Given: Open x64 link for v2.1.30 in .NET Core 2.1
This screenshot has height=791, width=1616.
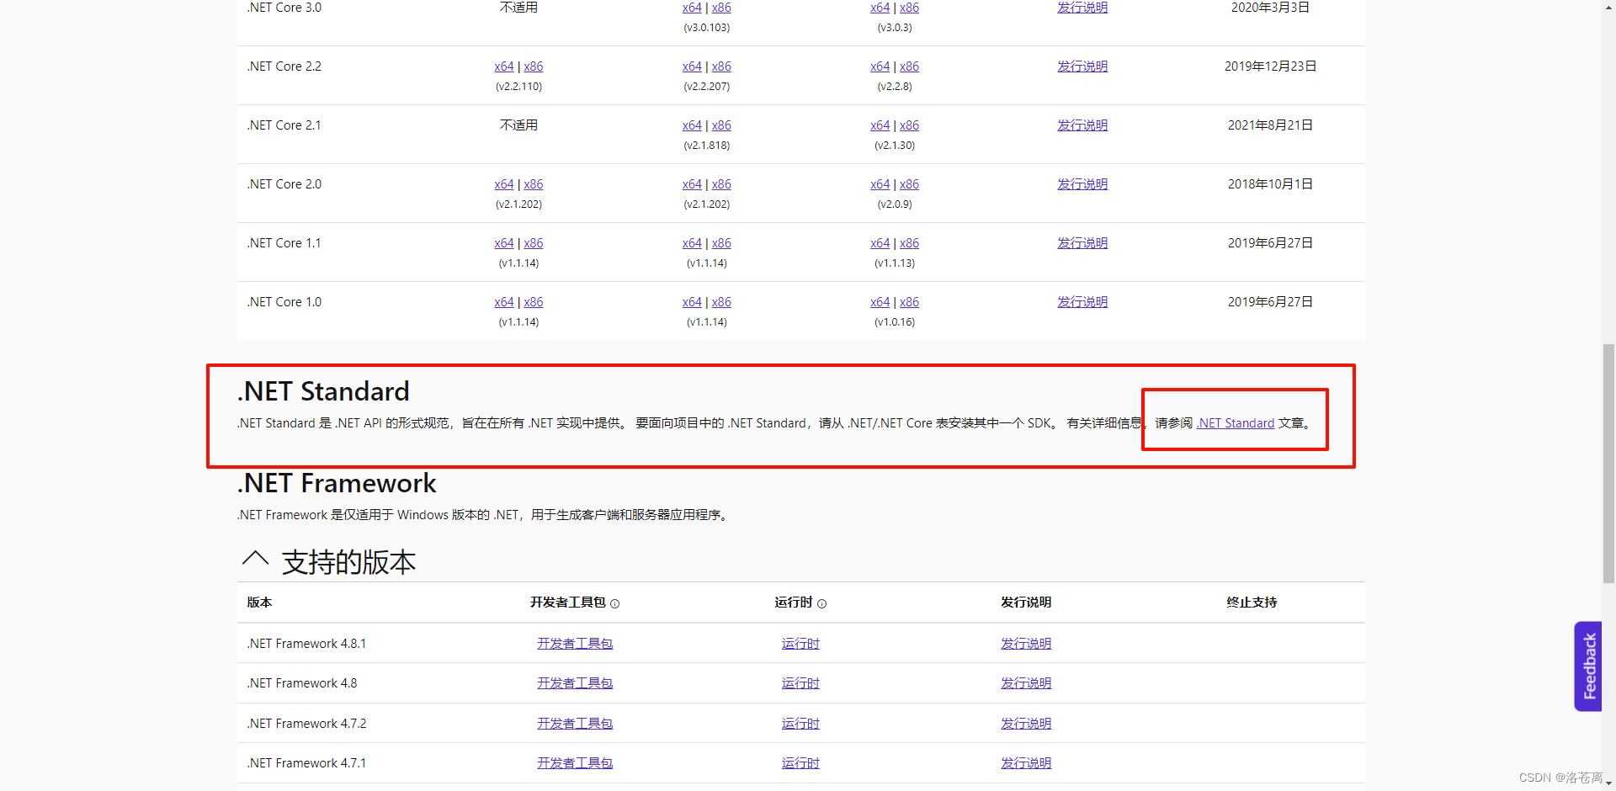Looking at the screenshot, I should tap(880, 125).
